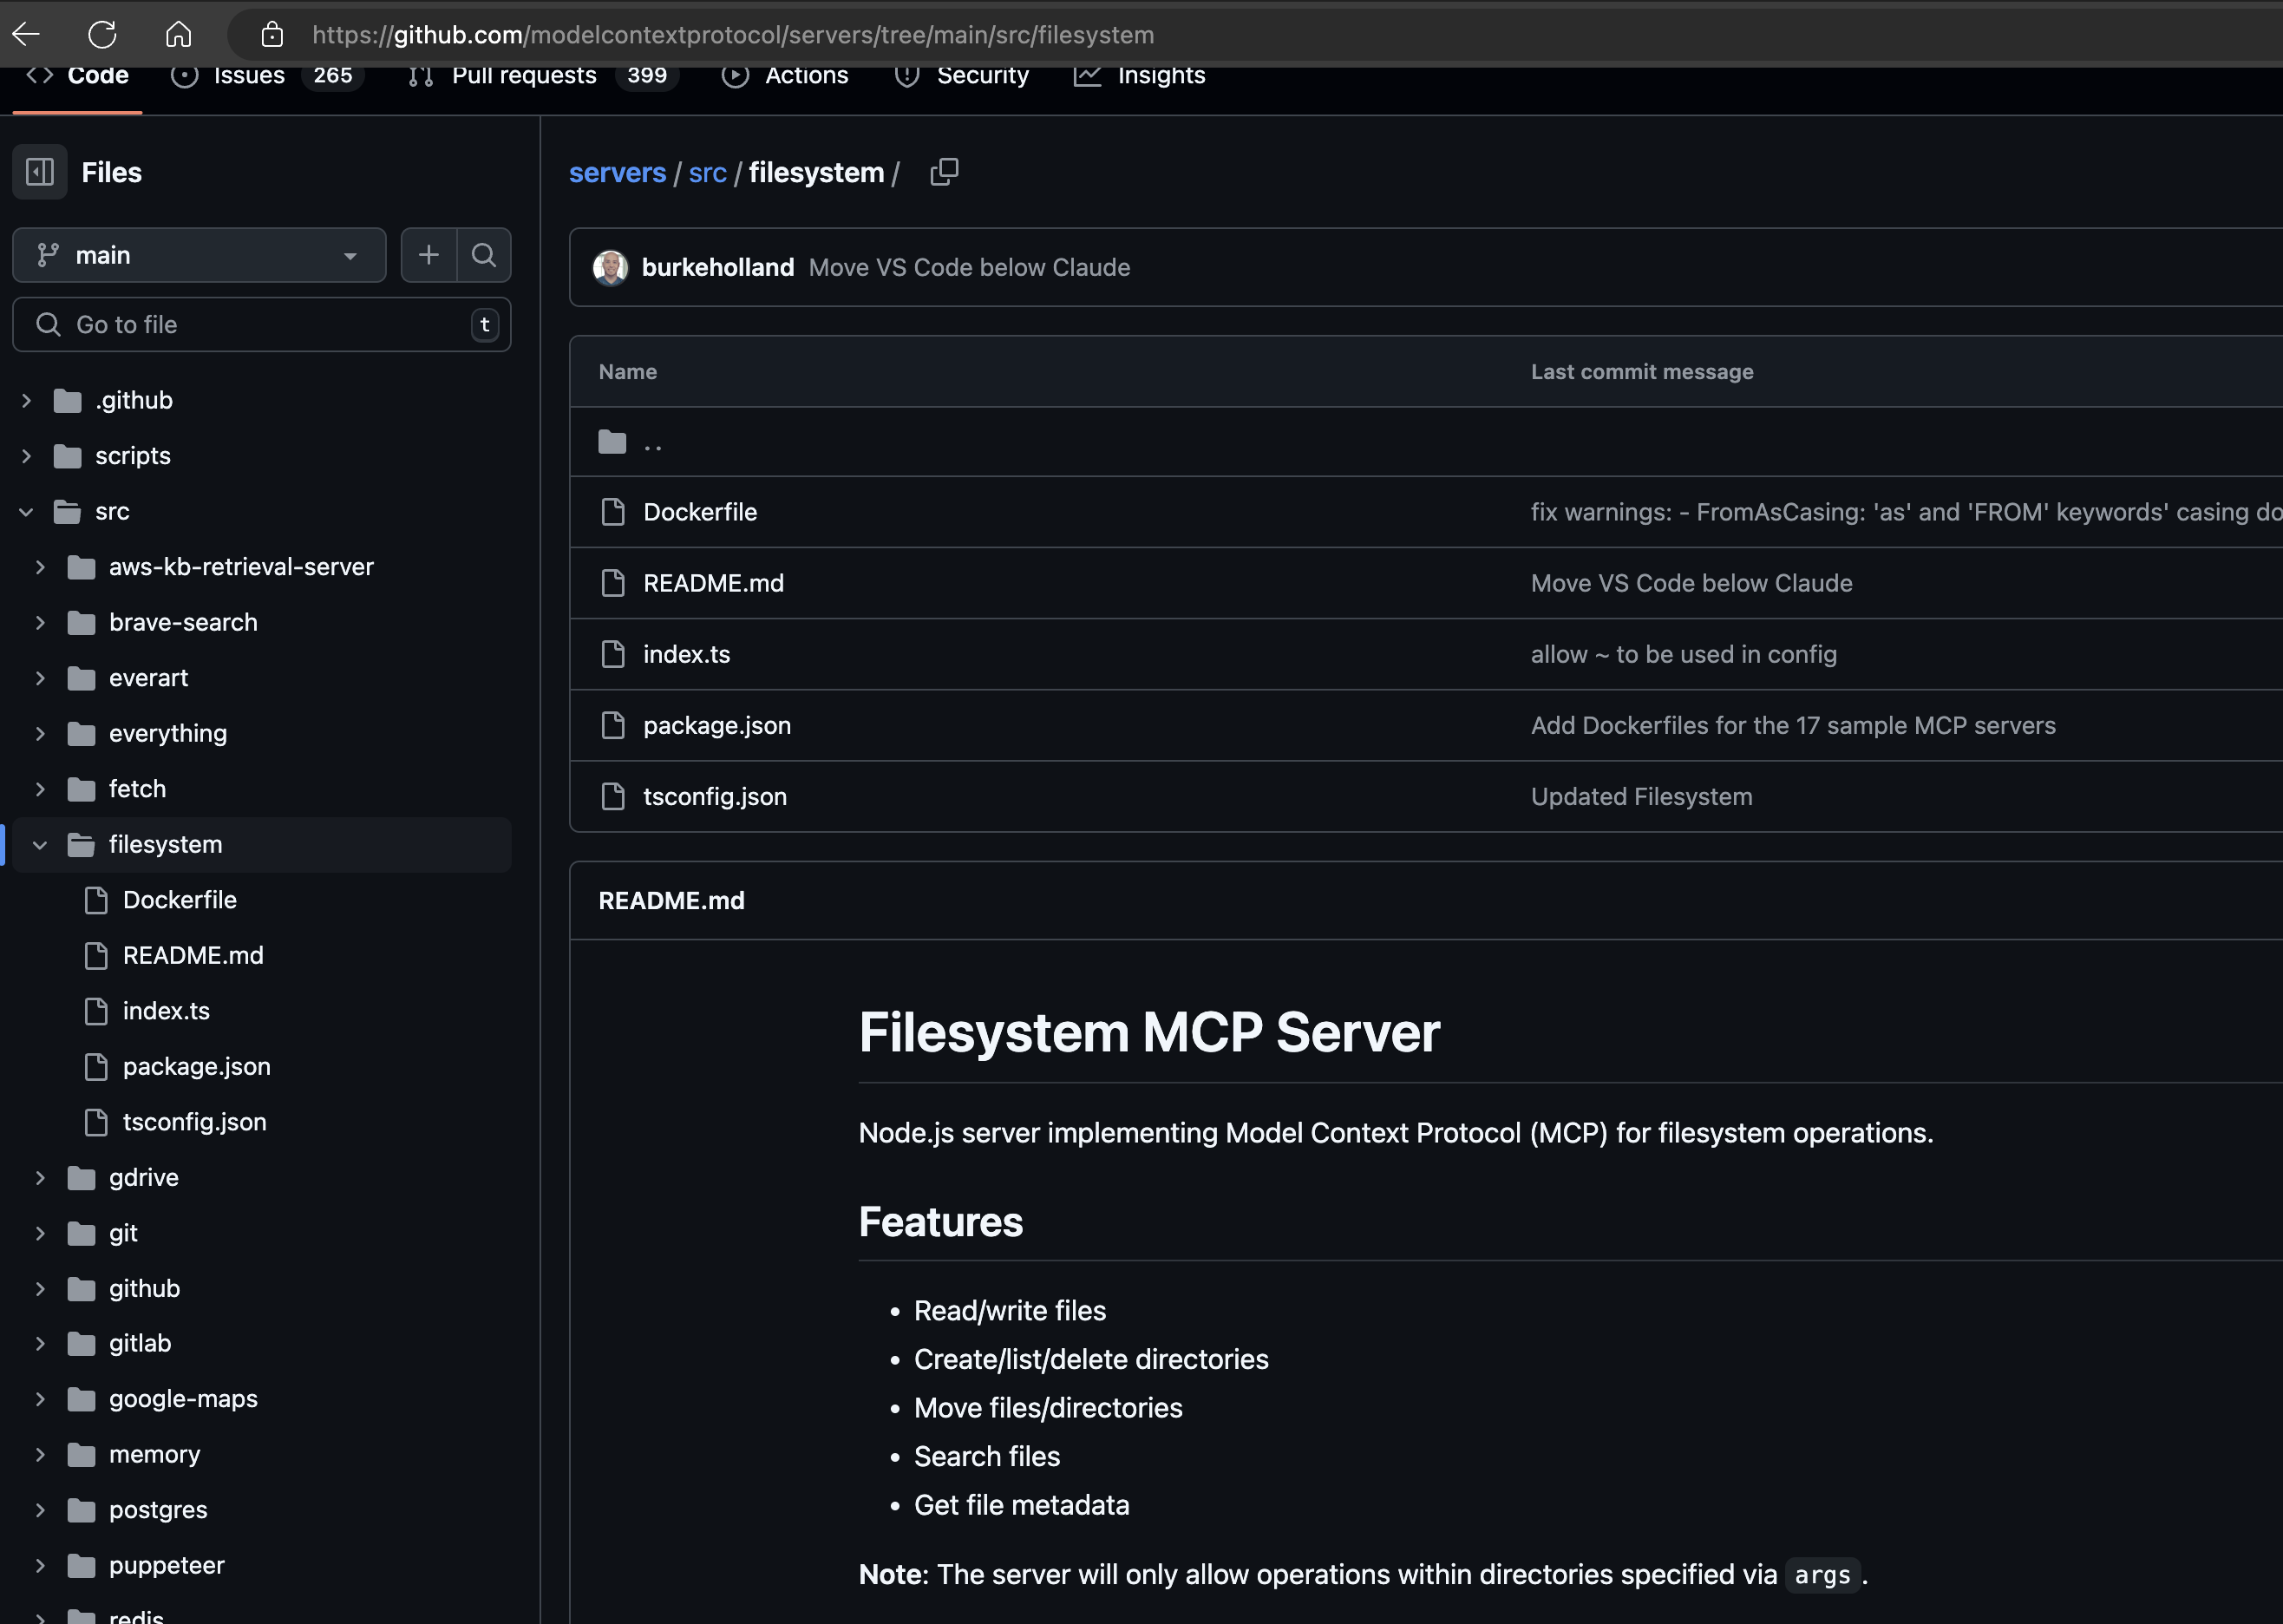Screen dimensions: 2283x1624
Task: Click the lock icon in the address bar
Action: 271,35
